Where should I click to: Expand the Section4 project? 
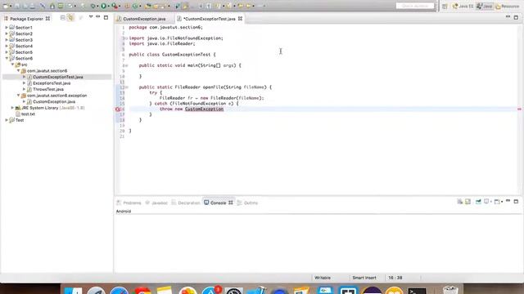(7, 46)
